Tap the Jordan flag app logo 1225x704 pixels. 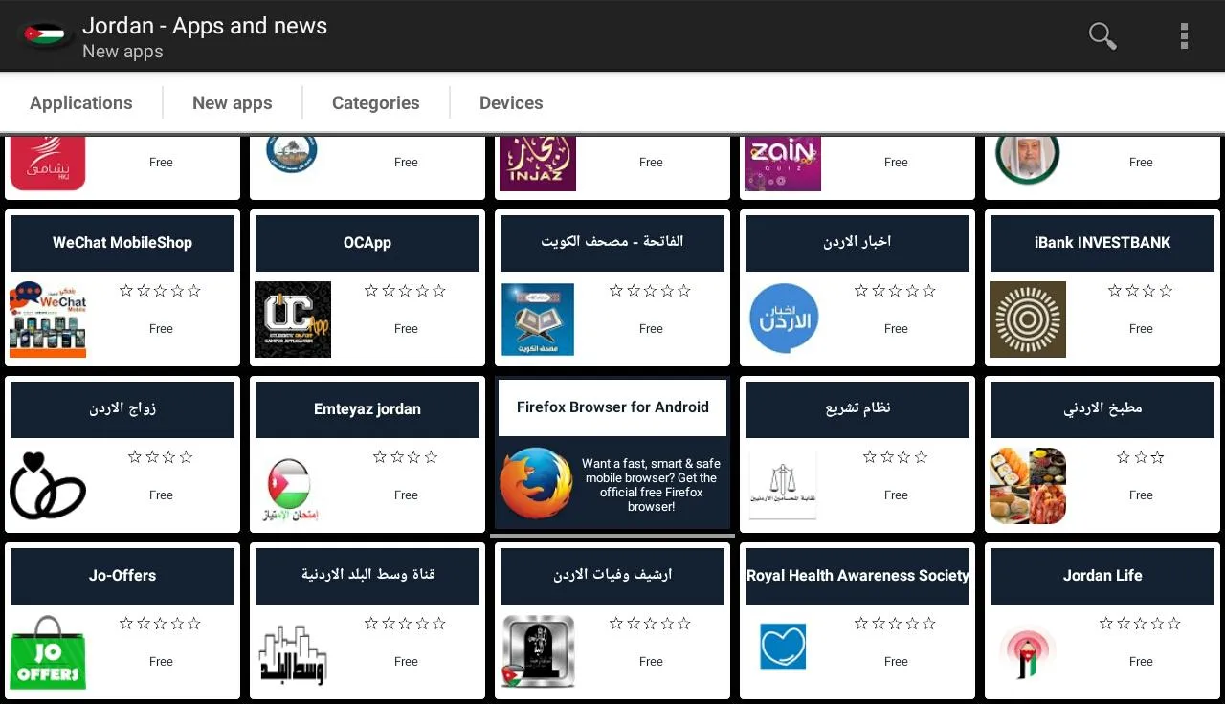click(x=45, y=35)
